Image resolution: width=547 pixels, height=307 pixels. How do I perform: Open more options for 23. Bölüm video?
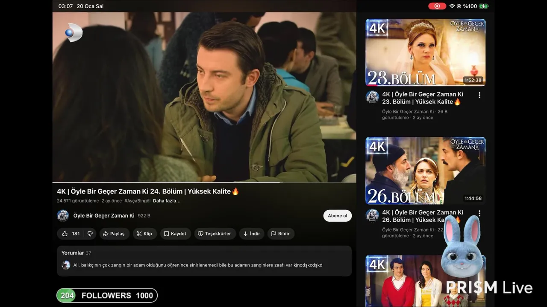(479, 95)
